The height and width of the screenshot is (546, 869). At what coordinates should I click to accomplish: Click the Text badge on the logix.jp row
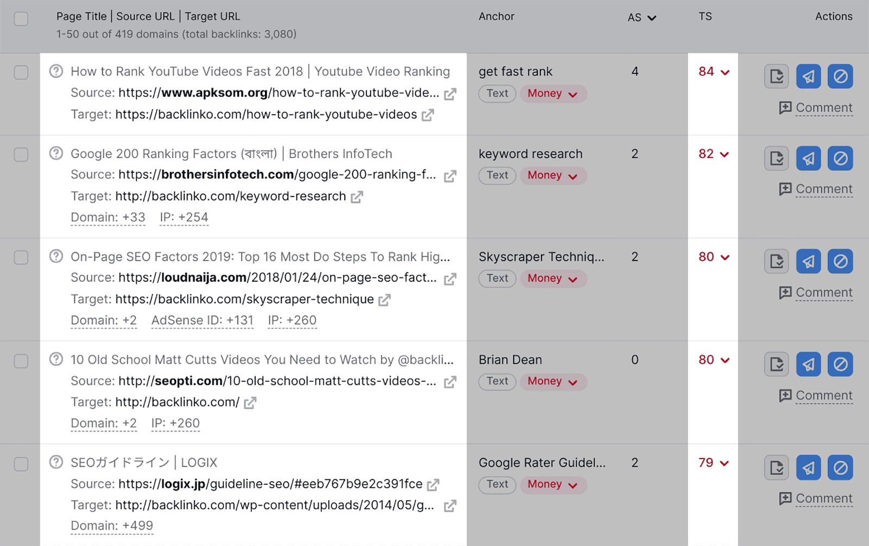[x=496, y=484]
